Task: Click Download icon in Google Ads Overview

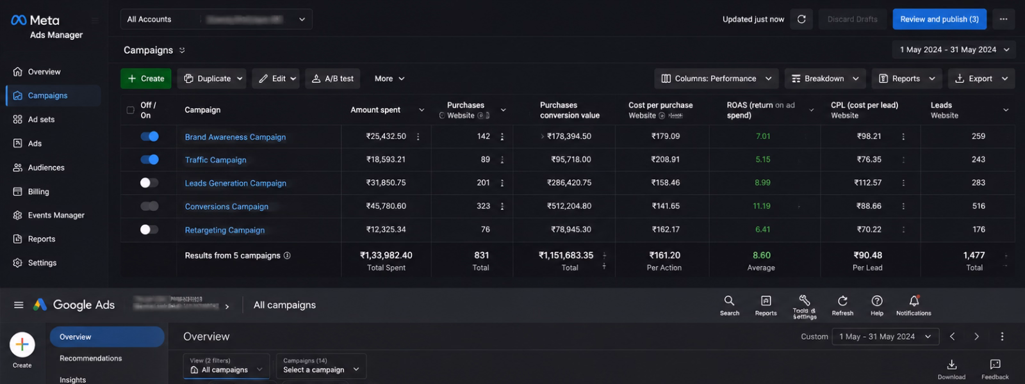Action: pos(952,369)
